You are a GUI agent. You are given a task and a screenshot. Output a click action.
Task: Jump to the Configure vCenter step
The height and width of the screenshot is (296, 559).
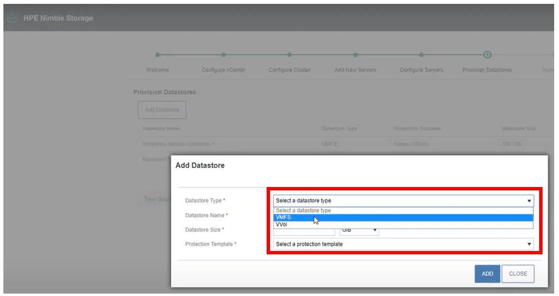click(x=224, y=70)
